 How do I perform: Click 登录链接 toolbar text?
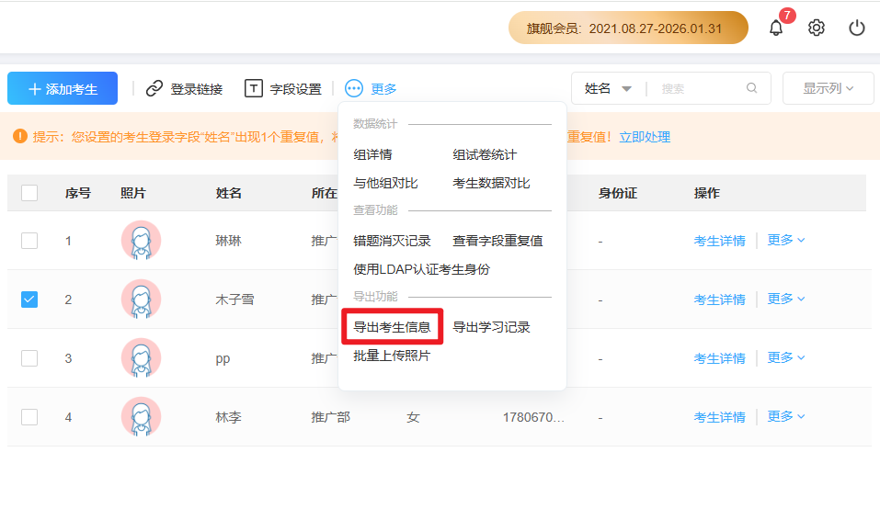[x=197, y=88]
